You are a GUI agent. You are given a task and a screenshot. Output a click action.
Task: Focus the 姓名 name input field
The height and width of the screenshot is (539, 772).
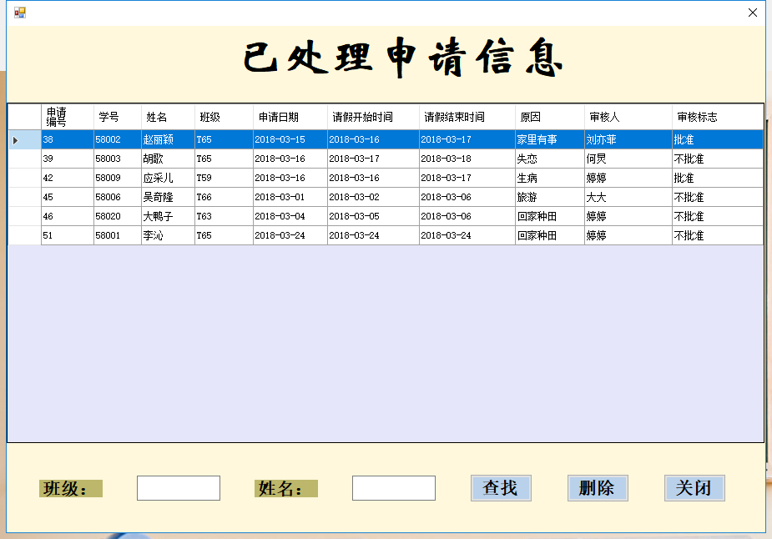pos(394,488)
